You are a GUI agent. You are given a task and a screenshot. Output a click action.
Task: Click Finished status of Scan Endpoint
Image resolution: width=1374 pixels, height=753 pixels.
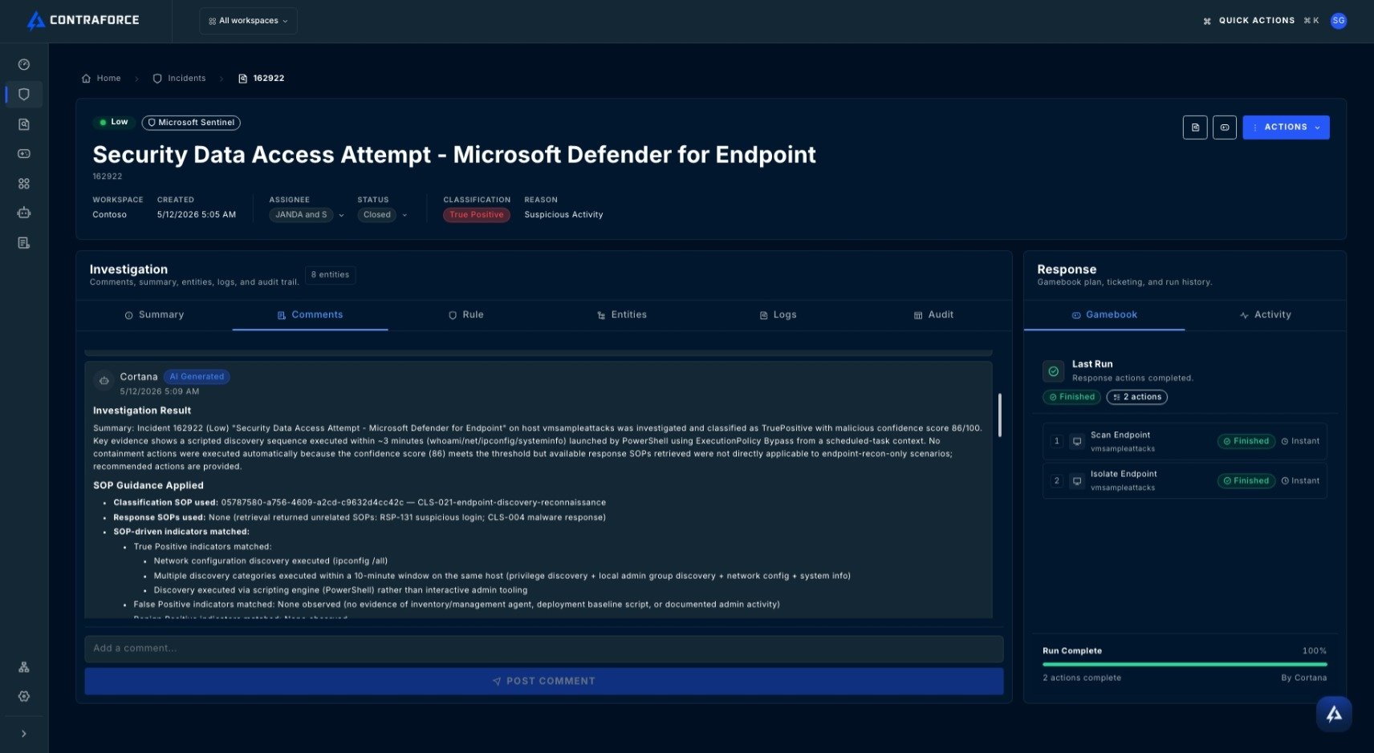1246,442
